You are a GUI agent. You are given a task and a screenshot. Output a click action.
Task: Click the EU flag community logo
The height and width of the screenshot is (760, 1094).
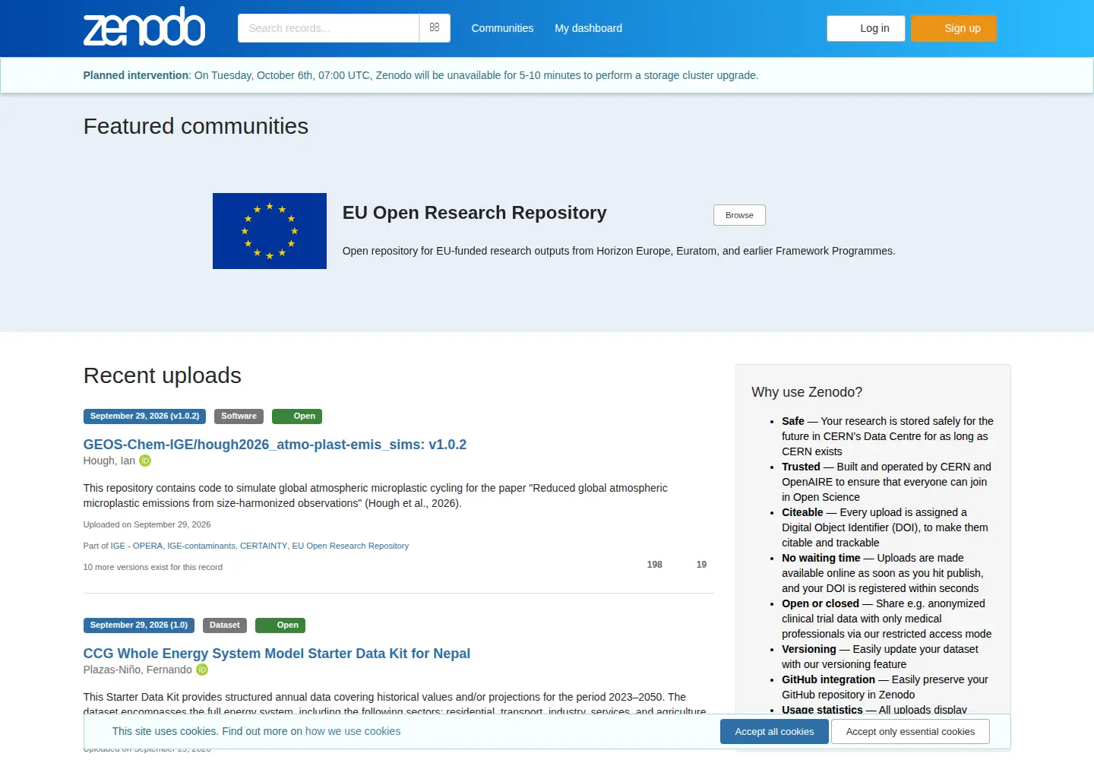[270, 231]
